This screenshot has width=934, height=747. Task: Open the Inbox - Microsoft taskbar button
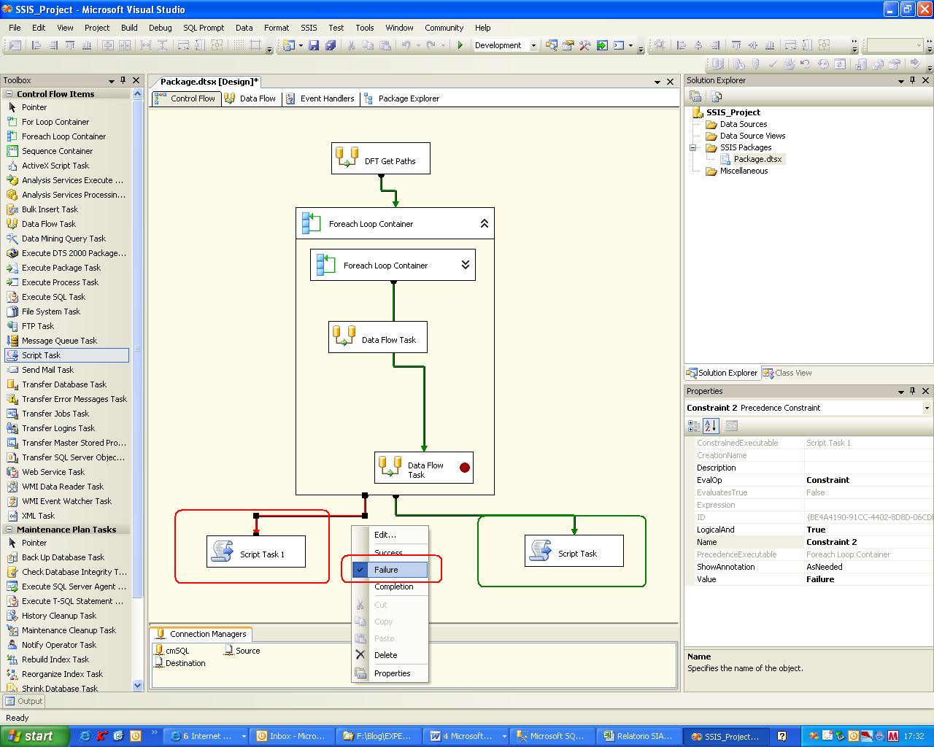coord(291,736)
